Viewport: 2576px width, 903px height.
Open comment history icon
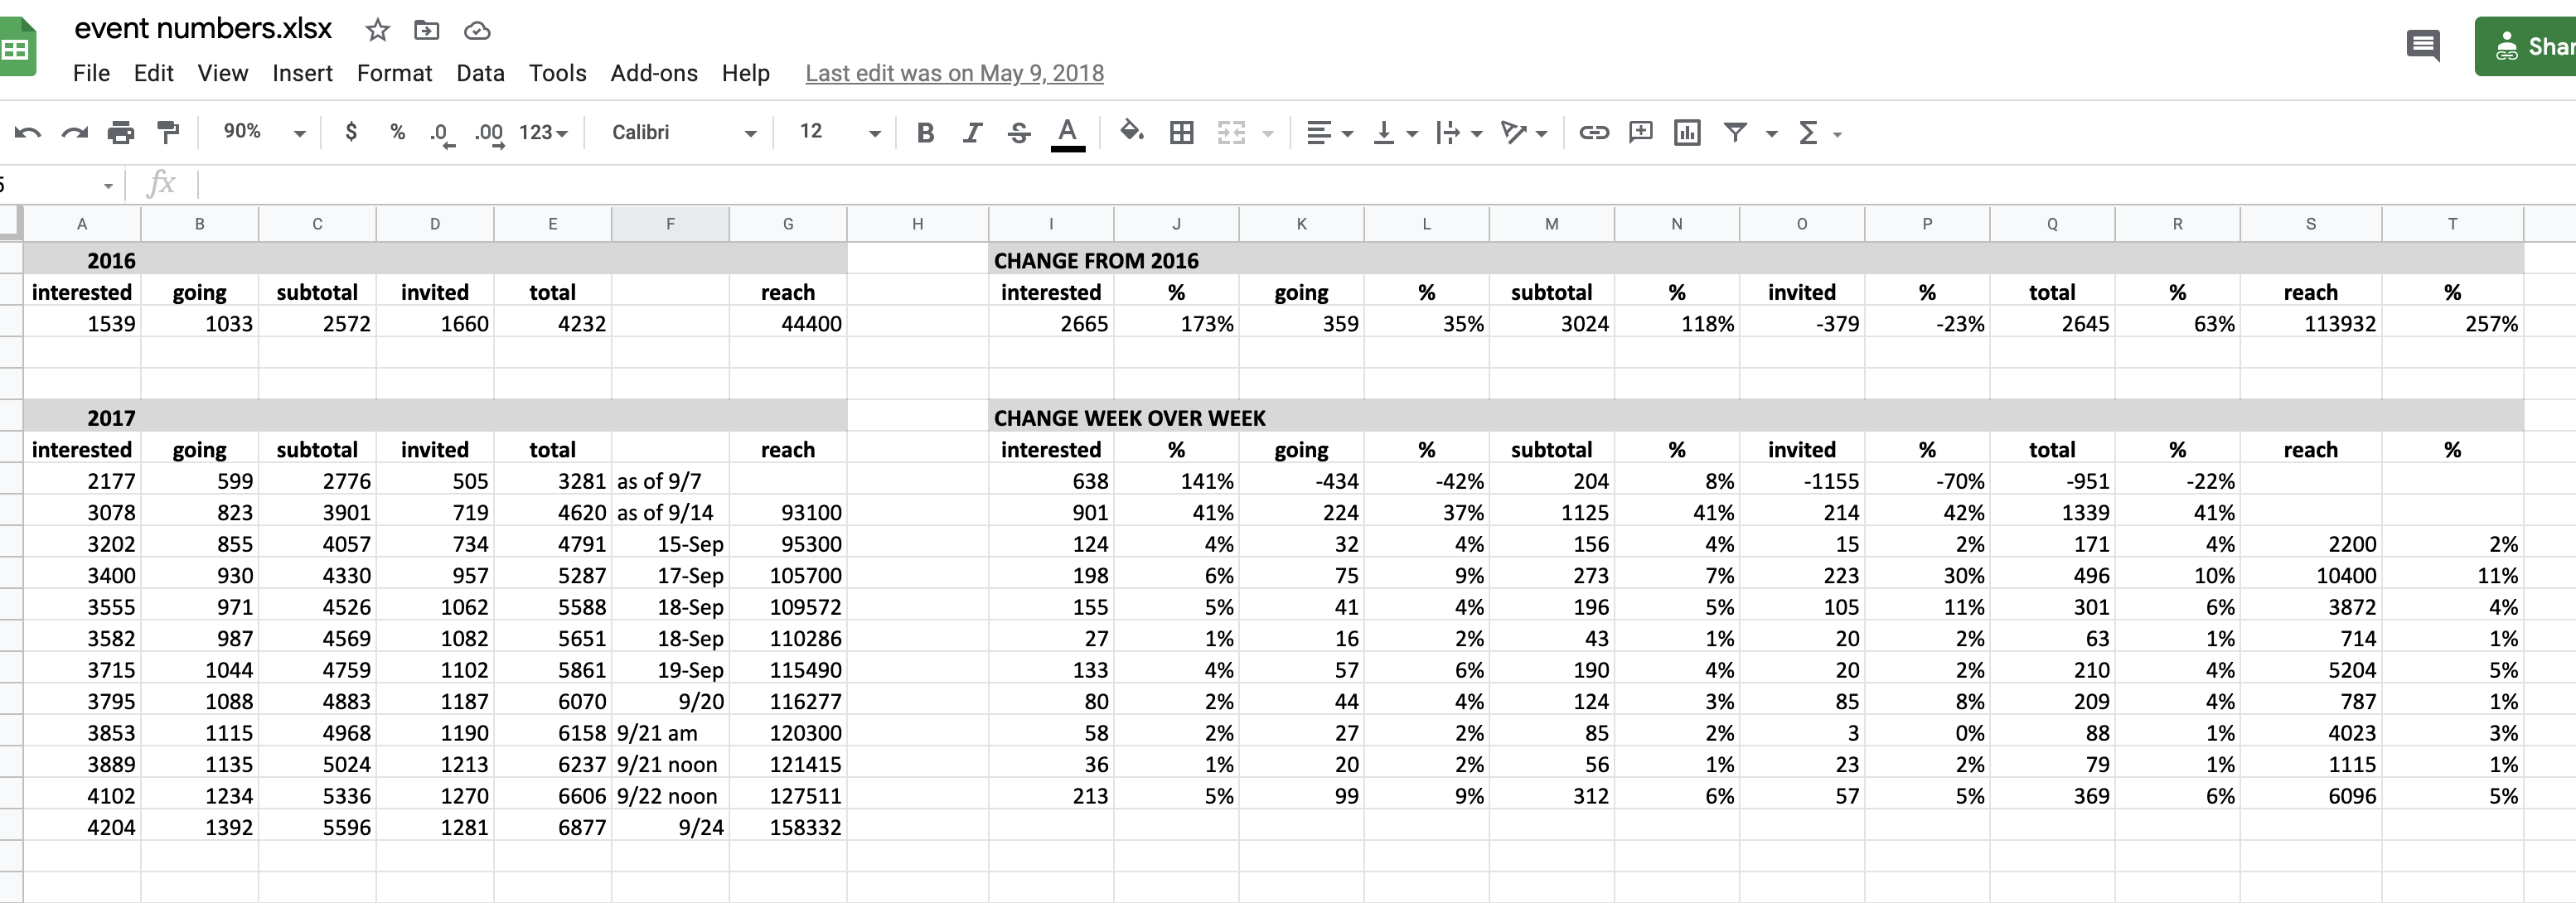pos(2423,45)
